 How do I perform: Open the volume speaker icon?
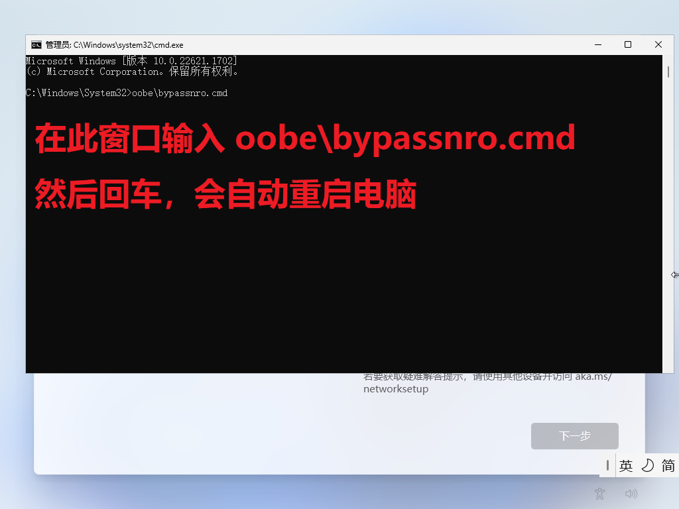(631, 493)
